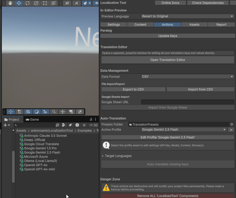Click the magnifier search icon in the view toolbar

click(54, 112)
